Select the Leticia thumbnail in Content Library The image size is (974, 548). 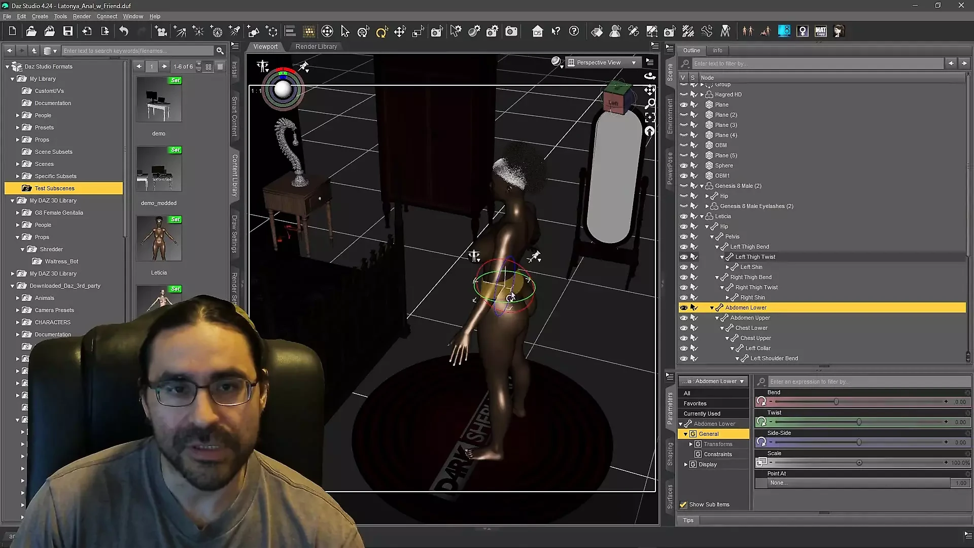tap(159, 238)
